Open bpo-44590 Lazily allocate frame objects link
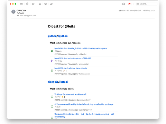The height and width of the screenshot is (124, 166). click(71, 68)
